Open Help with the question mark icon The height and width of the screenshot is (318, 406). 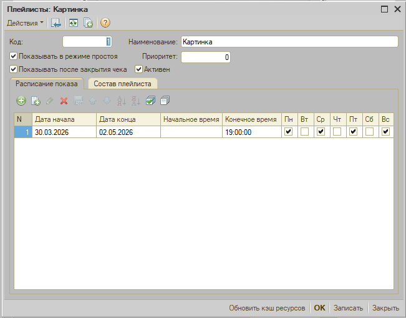coord(105,23)
